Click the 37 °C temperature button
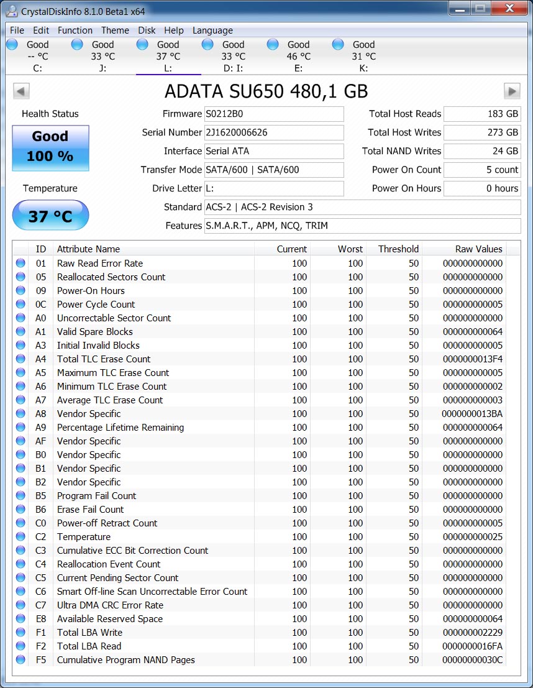This screenshot has width=533, height=688. pyautogui.click(x=50, y=216)
